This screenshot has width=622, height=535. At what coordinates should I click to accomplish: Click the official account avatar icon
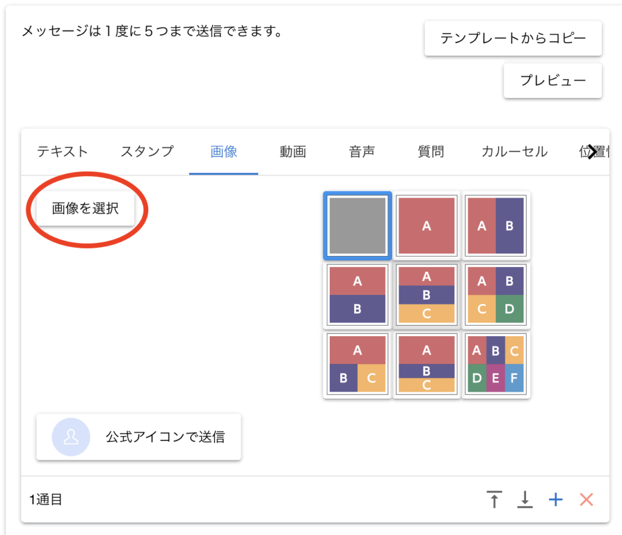click(x=71, y=437)
